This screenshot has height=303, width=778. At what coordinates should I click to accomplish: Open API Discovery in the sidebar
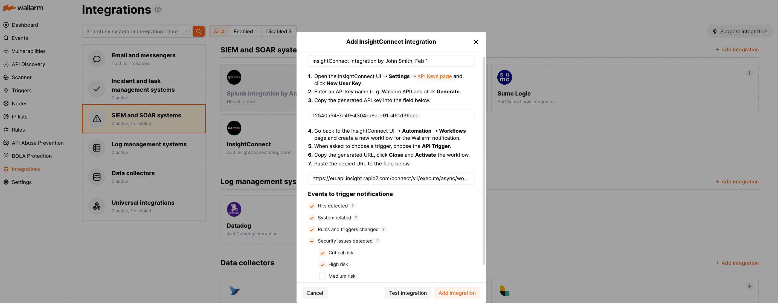pos(28,64)
